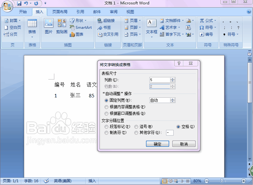This screenshot has height=185, width=253.
Task: Click the other character text box
Action: click(170, 133)
